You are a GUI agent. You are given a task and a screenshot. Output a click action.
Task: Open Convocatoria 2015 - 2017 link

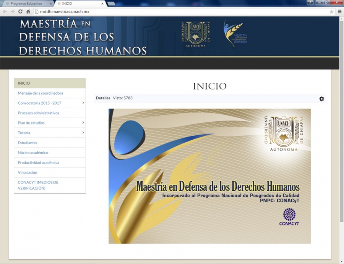[x=39, y=103]
